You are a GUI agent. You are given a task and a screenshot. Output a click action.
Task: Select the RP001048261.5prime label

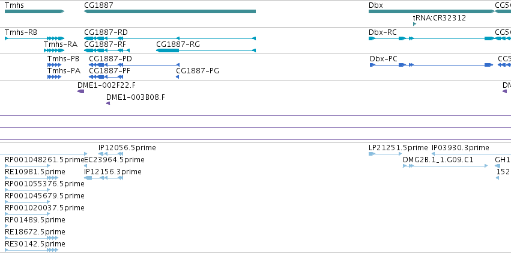point(44,160)
